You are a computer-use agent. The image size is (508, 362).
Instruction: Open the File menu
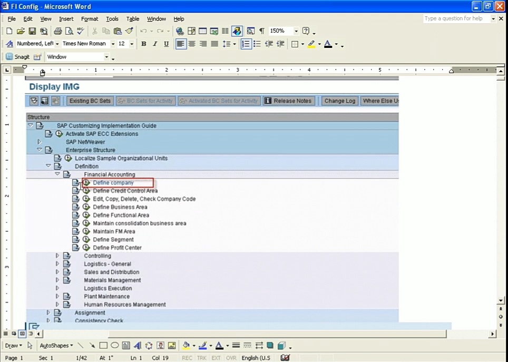coord(12,19)
